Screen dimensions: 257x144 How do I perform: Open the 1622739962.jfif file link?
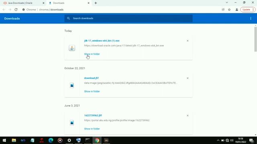93,116
